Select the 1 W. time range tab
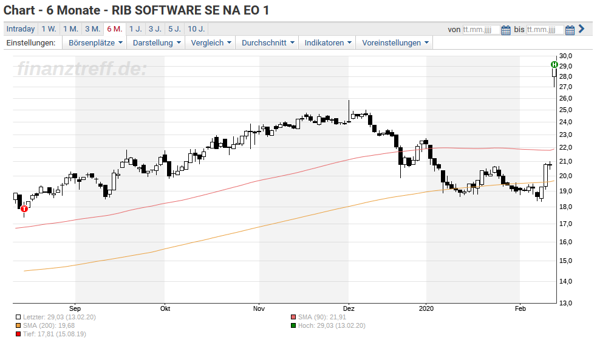The width and height of the screenshot is (597, 343). (x=49, y=29)
